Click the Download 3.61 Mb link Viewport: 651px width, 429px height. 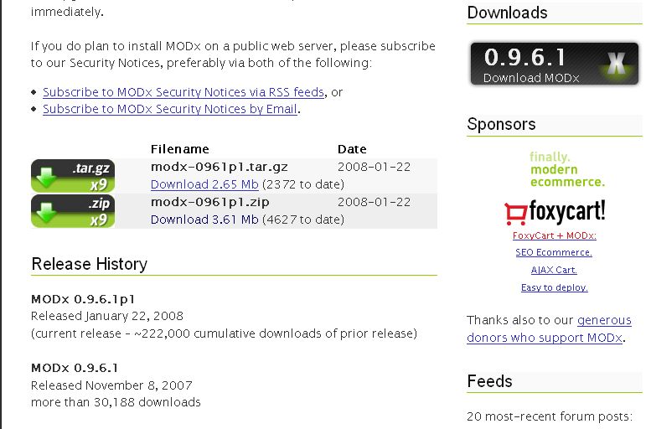click(204, 220)
